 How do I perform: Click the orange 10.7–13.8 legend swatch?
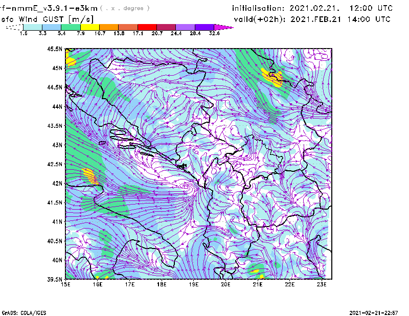tap(109, 27)
